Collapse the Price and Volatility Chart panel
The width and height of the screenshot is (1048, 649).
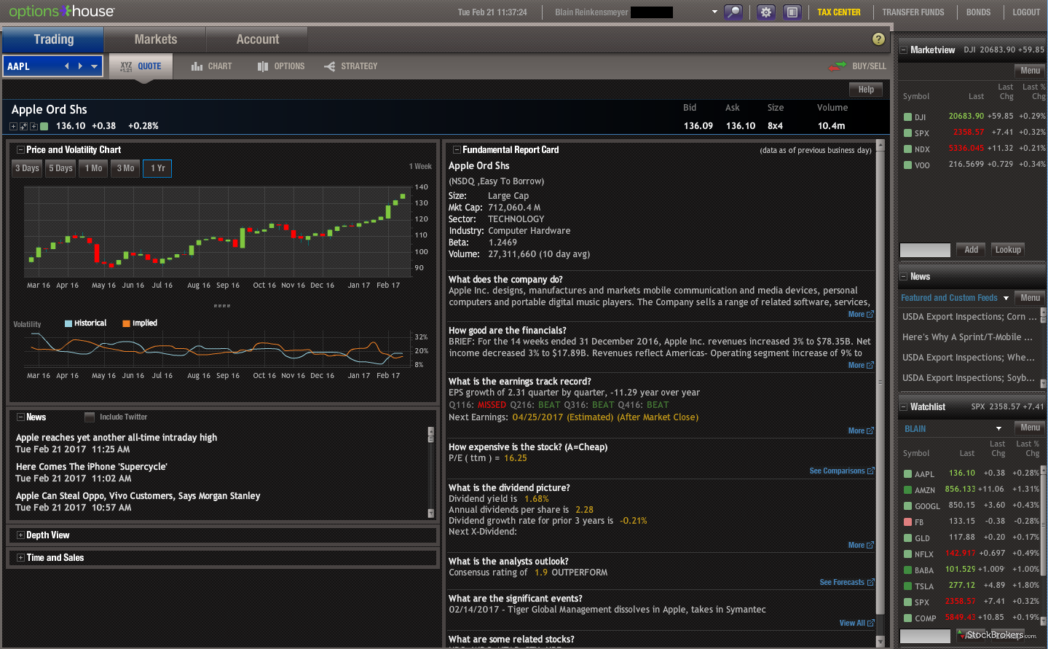[x=20, y=150]
